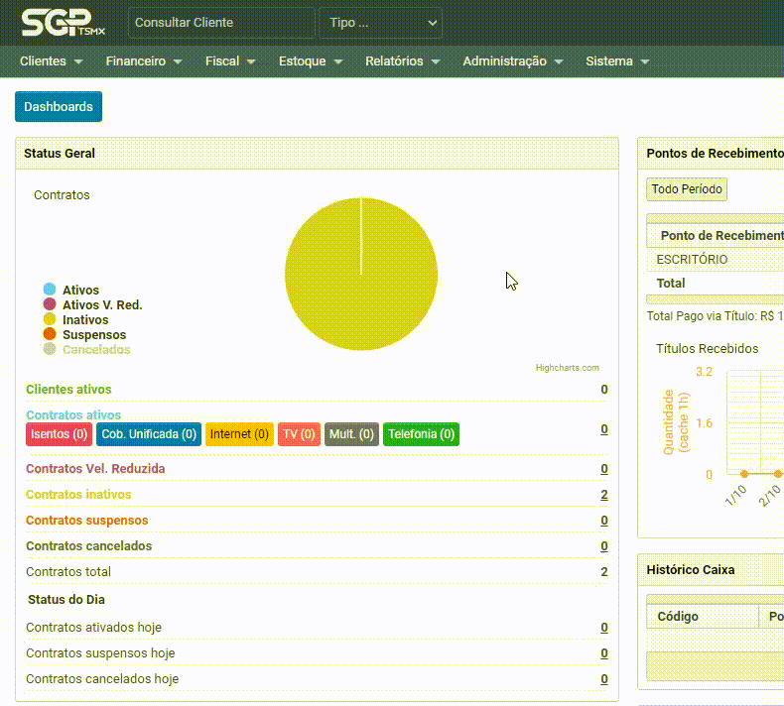The height and width of the screenshot is (706, 784).
Task: Toggle the Ativos legend marker
Action: coord(49,291)
